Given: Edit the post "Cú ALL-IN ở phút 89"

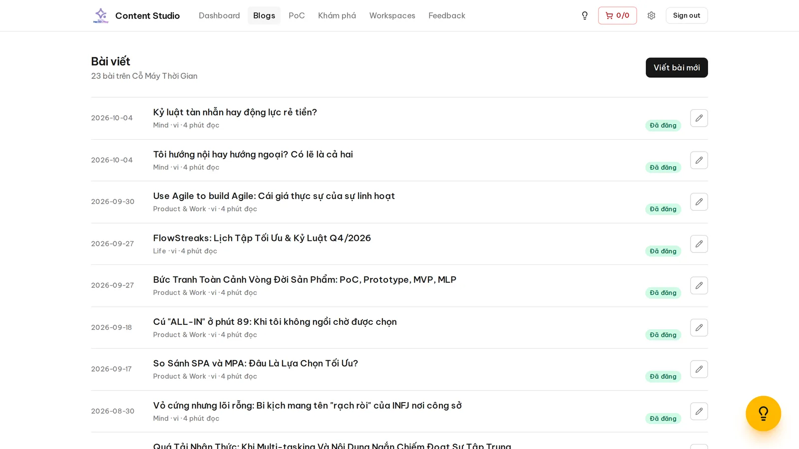Looking at the screenshot, I should [699, 328].
